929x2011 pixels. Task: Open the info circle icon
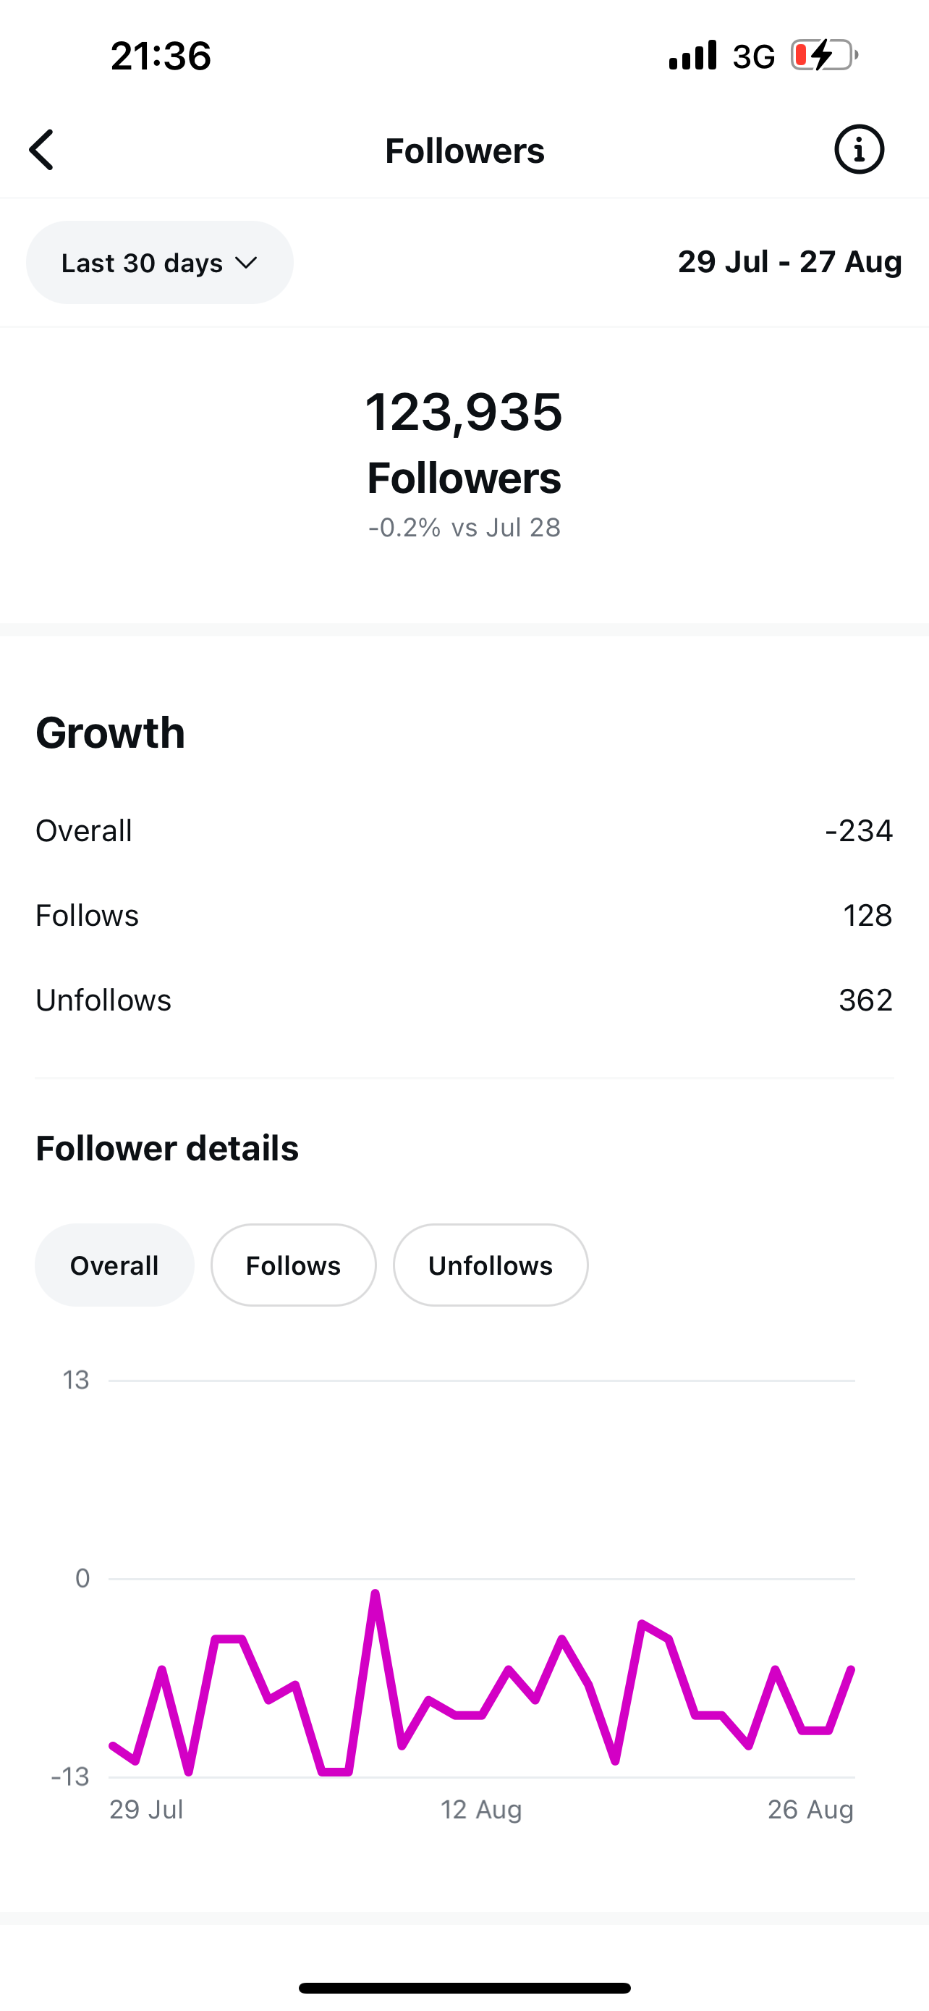click(859, 149)
